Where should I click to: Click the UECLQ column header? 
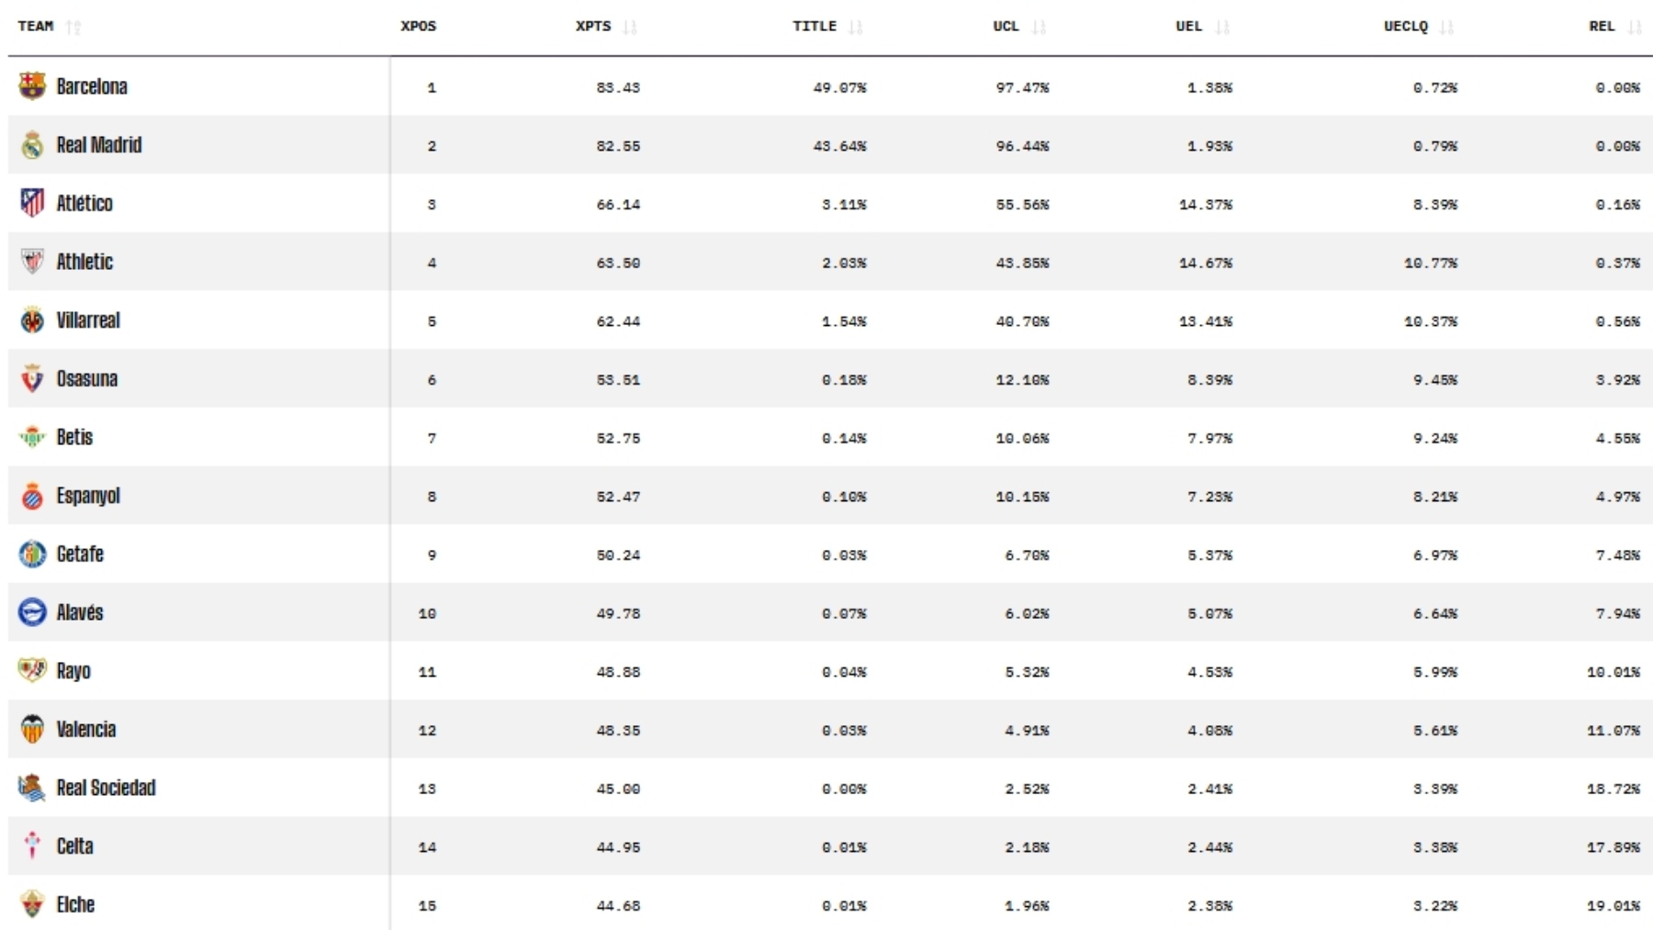tap(1406, 26)
